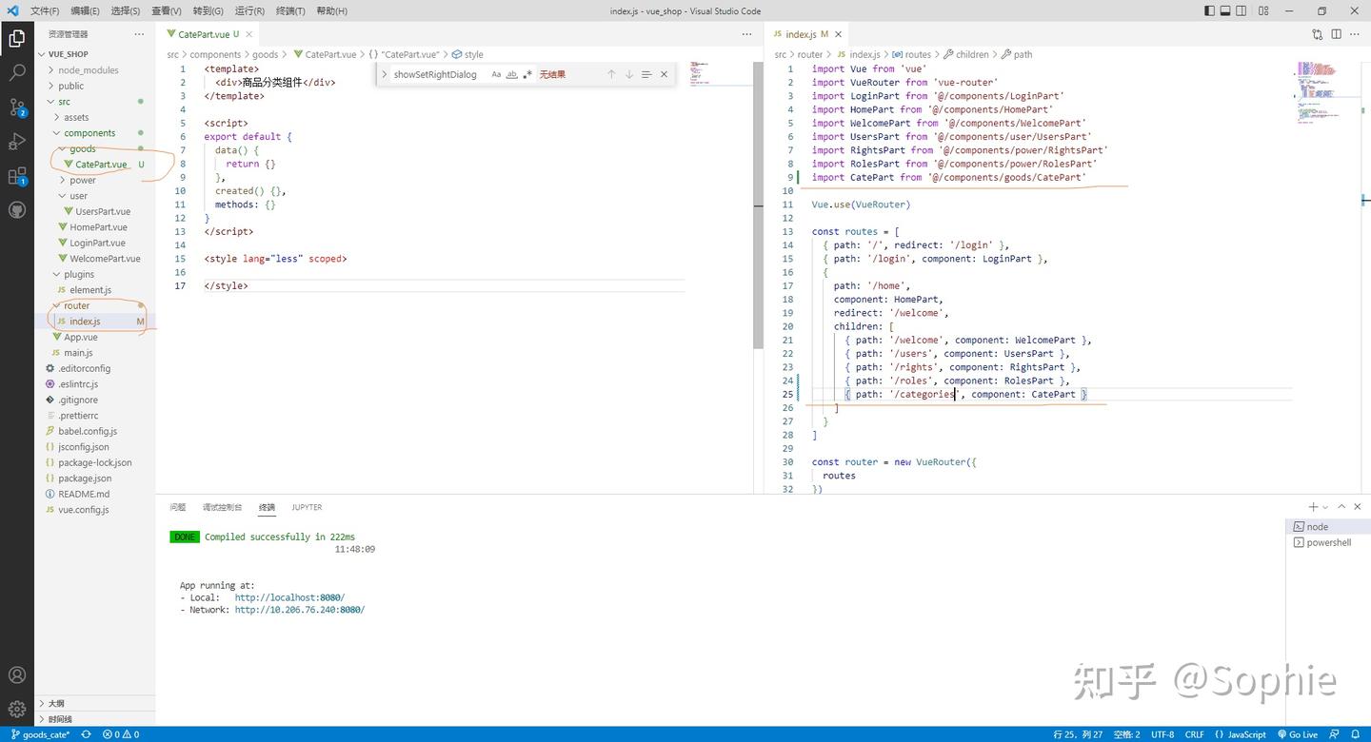Toggle whole word matching in find
The height and width of the screenshot is (742, 1371).
tap(511, 74)
